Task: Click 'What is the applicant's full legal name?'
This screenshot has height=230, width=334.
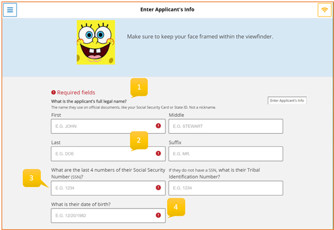Action: [x=89, y=101]
